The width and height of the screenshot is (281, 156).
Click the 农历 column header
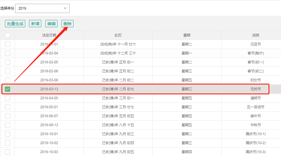tap(118, 35)
